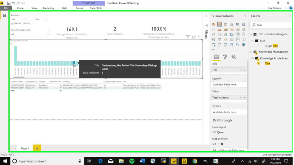Click 'Add drillthrough fields here' well
This screenshot has height=165, width=294.
[x=229, y=150]
